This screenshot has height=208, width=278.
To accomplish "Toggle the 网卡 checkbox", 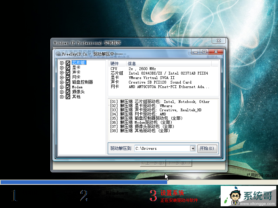I will tap(68, 77).
